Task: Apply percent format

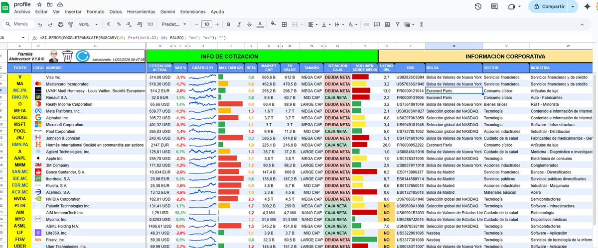Action: tap(119, 24)
